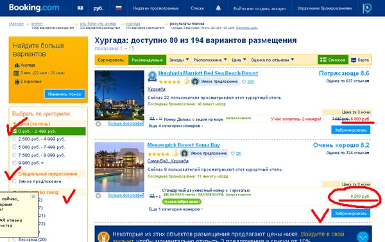
Task: Click the Изменить поиск button
Action: point(65,94)
